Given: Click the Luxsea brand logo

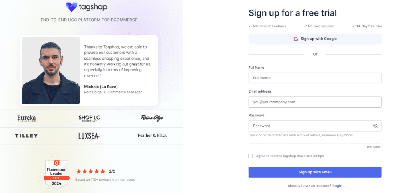Looking at the screenshot, I should coord(89,136).
